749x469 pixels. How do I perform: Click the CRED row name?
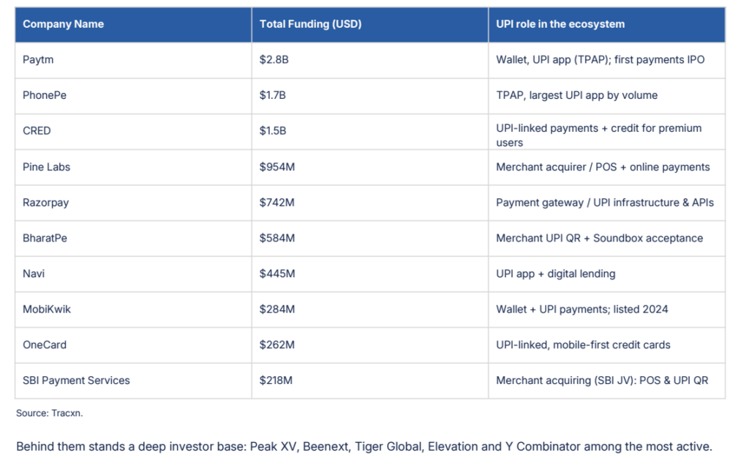pos(37,131)
